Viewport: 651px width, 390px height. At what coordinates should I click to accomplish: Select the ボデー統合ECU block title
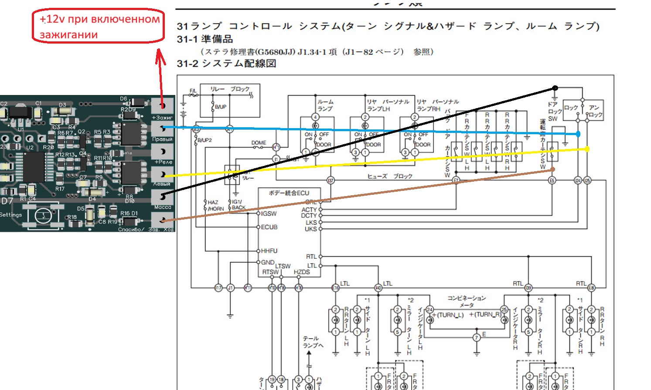[x=289, y=193]
